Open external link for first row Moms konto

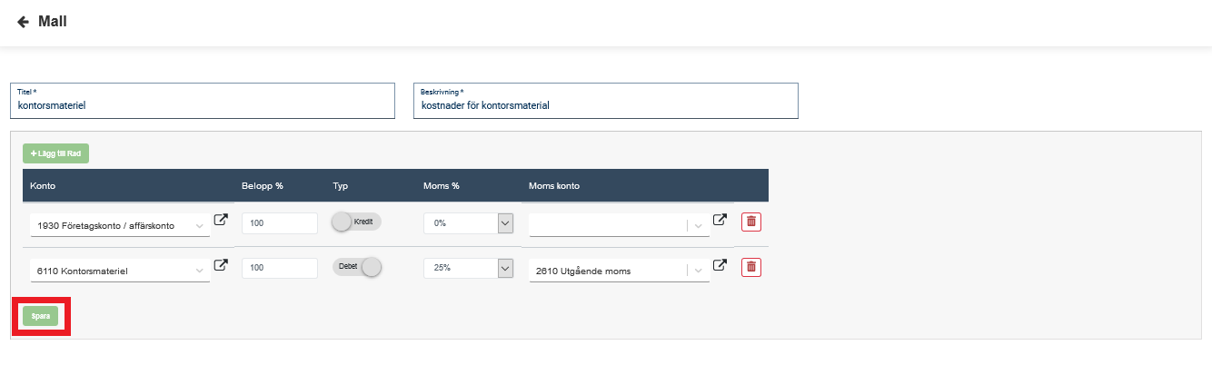tap(720, 220)
